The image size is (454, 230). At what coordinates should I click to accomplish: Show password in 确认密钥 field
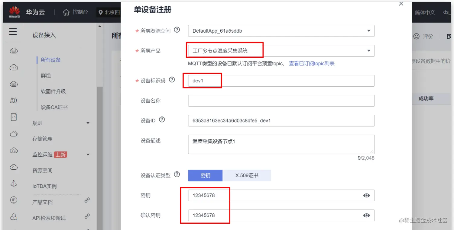(366, 216)
